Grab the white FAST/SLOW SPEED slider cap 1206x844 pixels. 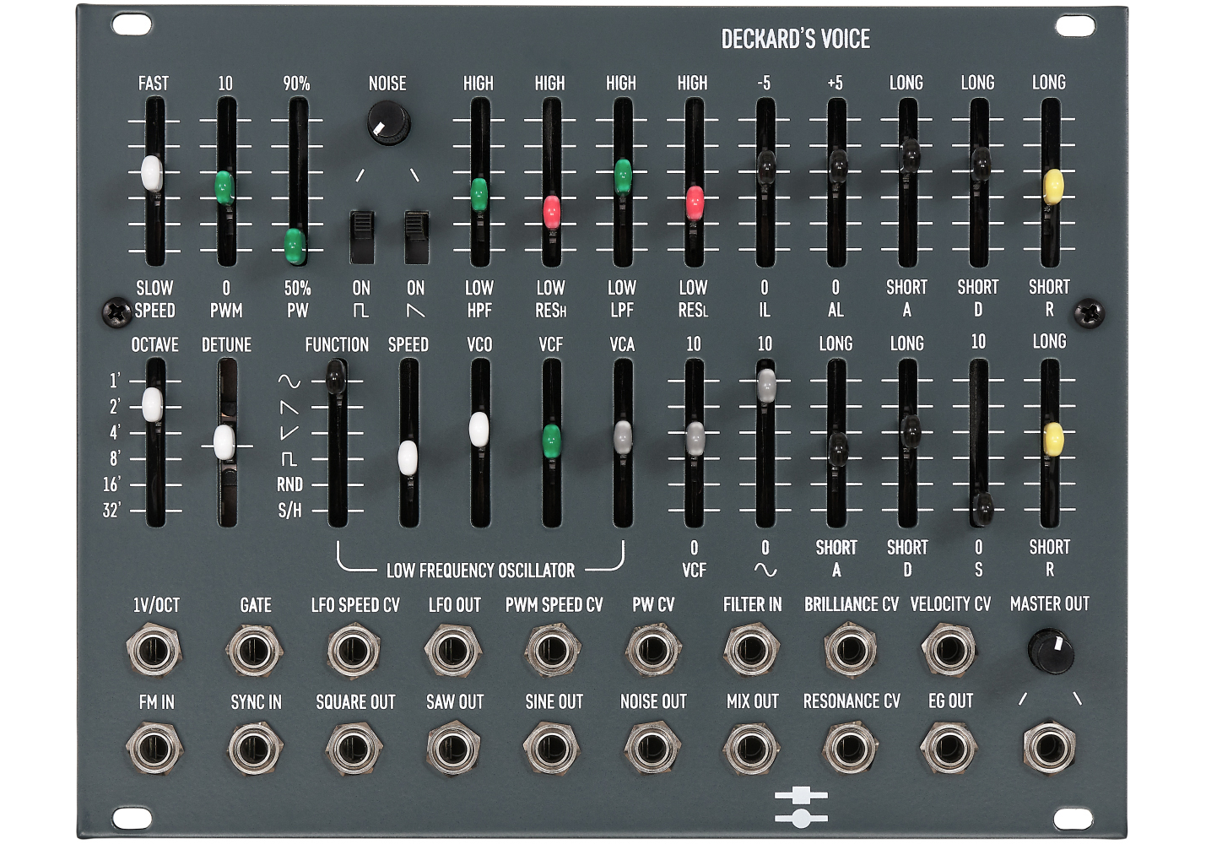coord(152,173)
